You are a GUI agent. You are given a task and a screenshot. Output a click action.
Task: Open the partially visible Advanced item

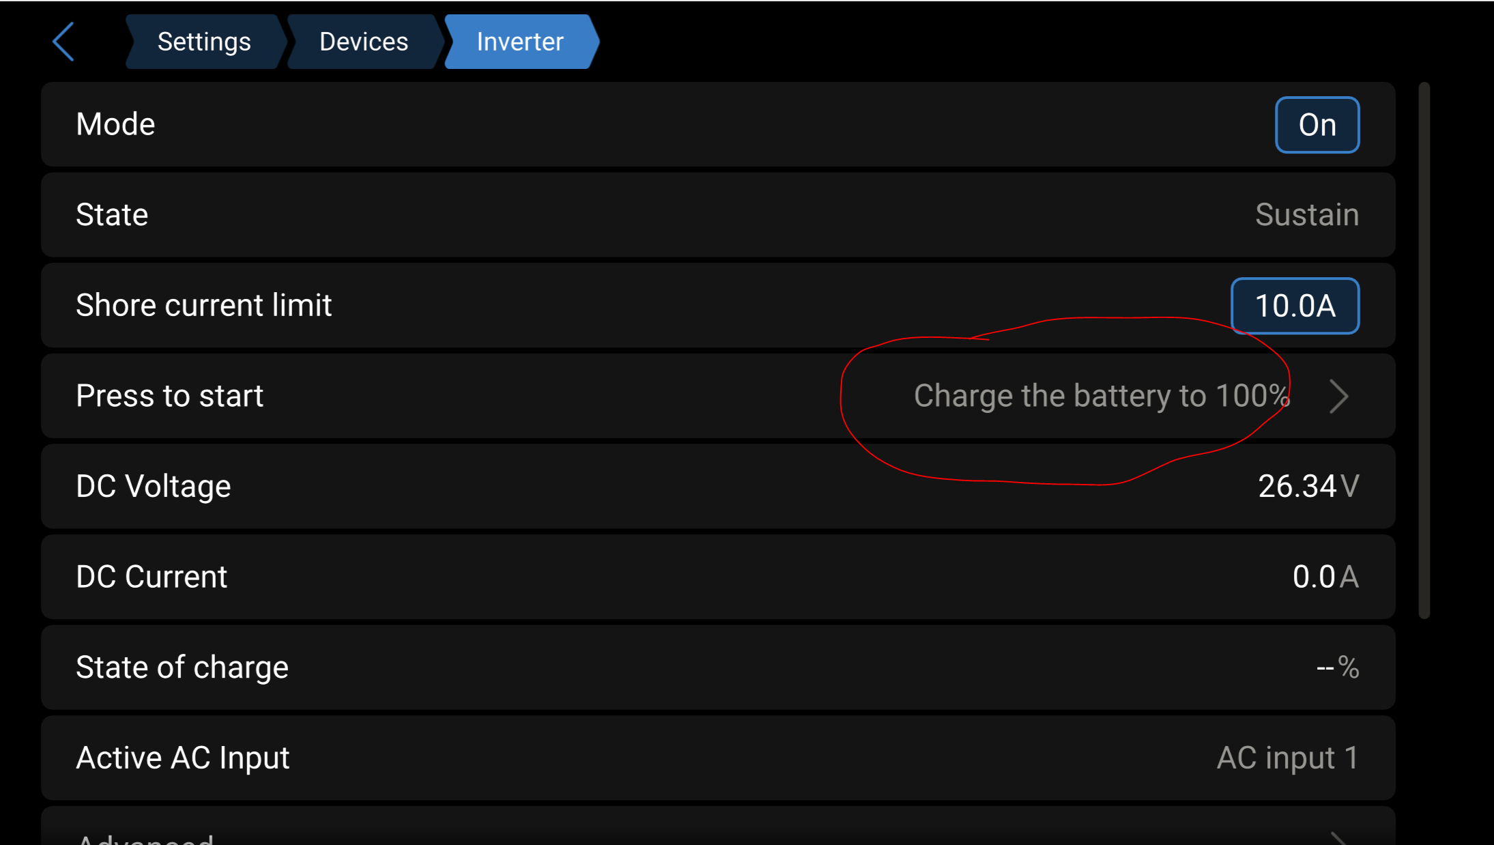click(x=145, y=838)
